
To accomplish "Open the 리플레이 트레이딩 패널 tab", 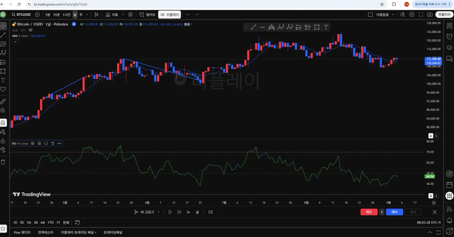I will click(x=78, y=232).
